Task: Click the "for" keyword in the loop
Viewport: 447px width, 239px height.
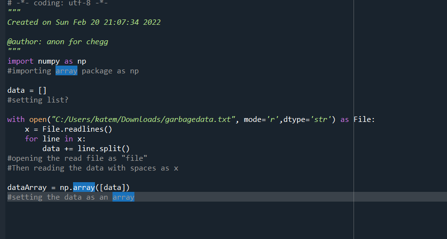Action: (31, 139)
